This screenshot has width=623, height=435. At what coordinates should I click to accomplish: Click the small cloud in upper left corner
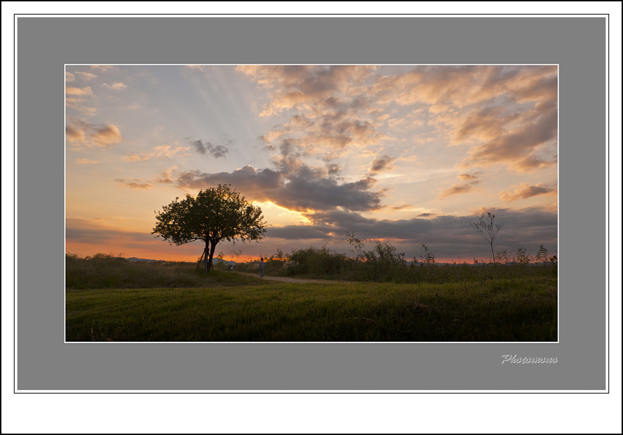(x=93, y=133)
